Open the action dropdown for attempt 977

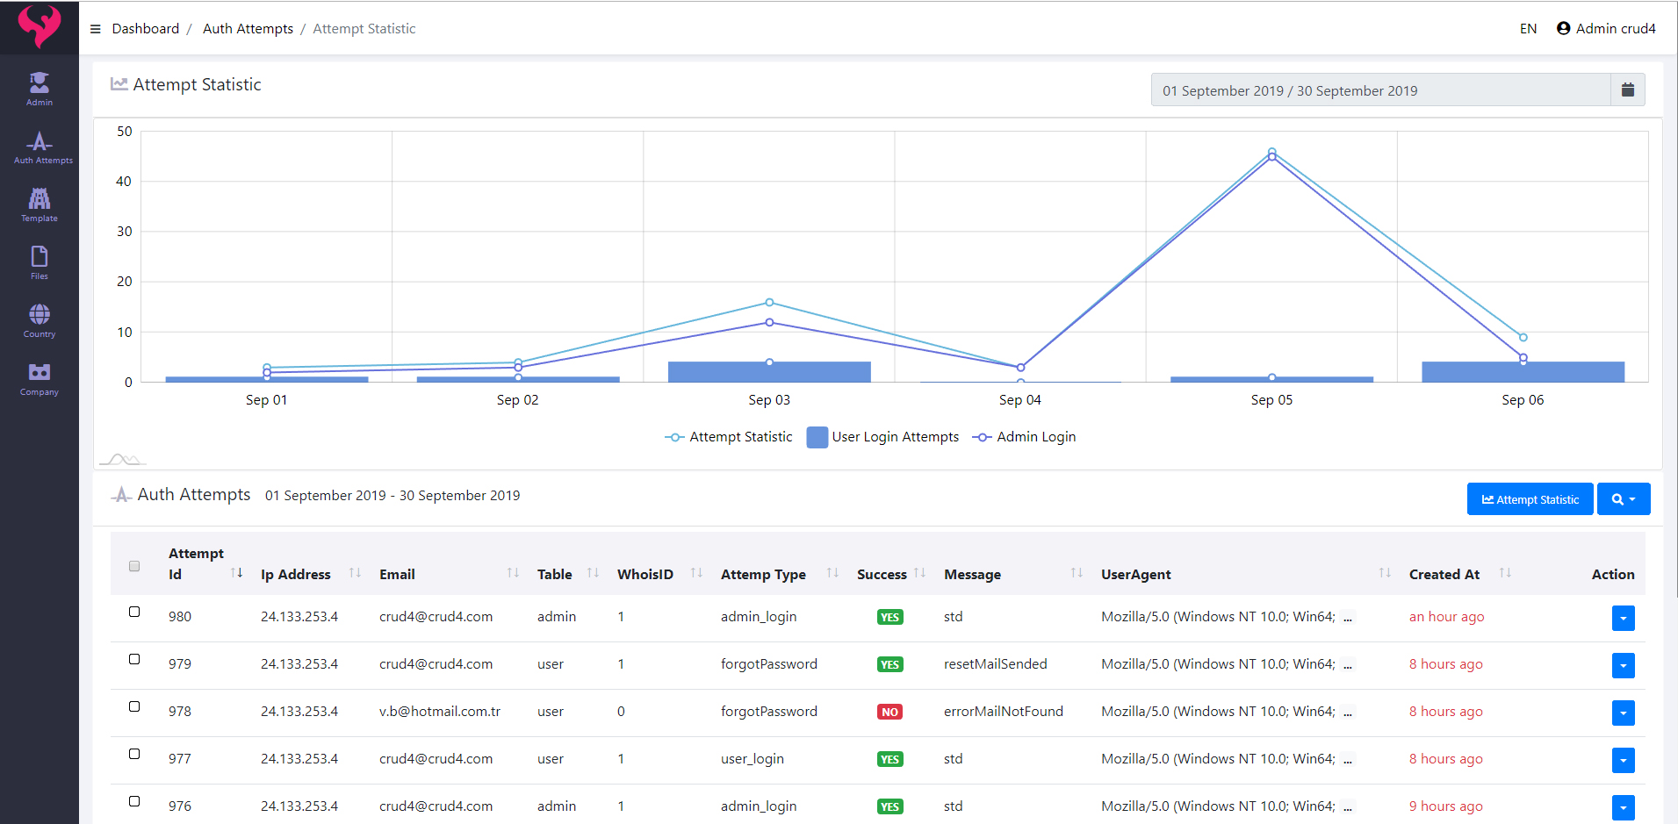pos(1623,761)
